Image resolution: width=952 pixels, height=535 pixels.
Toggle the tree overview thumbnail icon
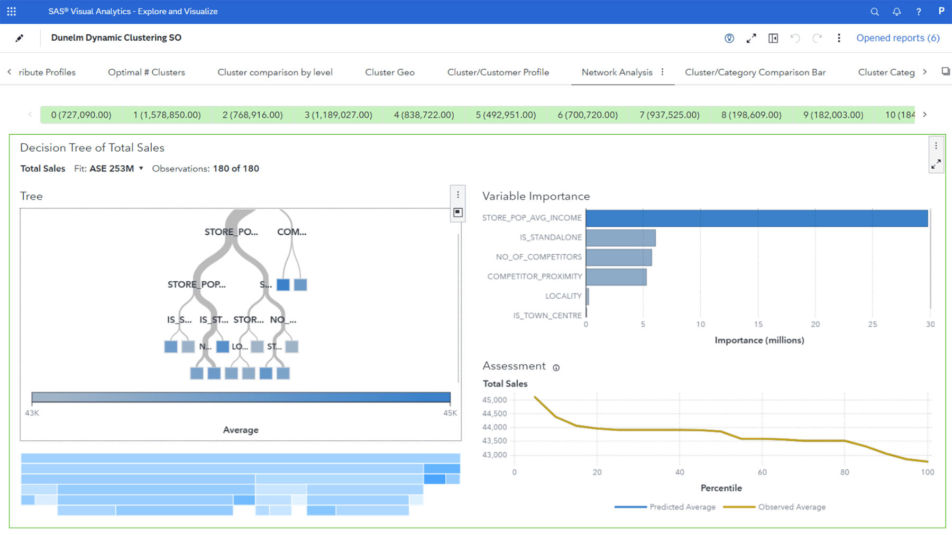(x=457, y=212)
